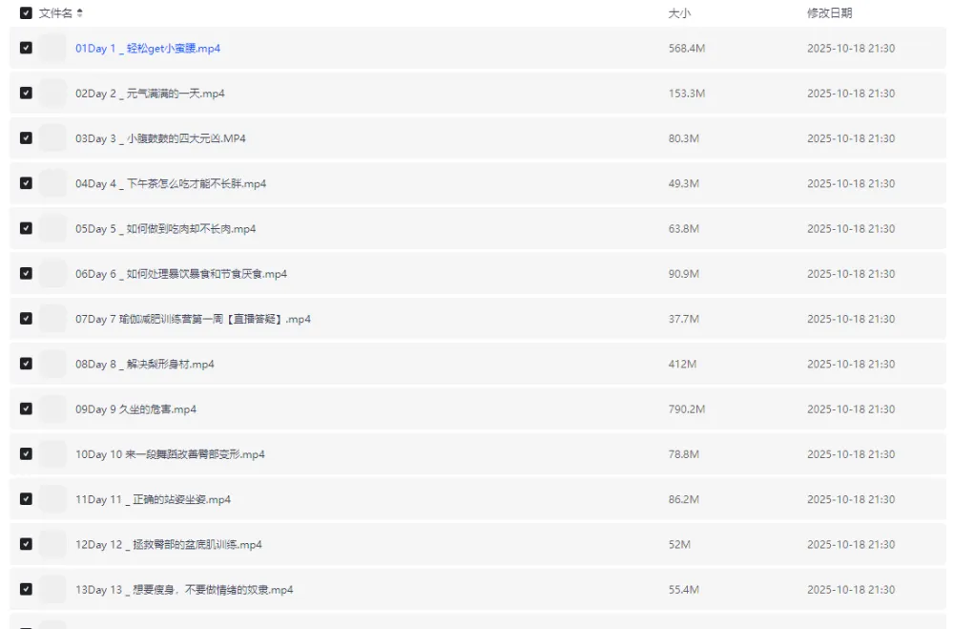The width and height of the screenshot is (954, 629).
Task: Click the video icon beside 10Day 10
Action: pos(53,454)
